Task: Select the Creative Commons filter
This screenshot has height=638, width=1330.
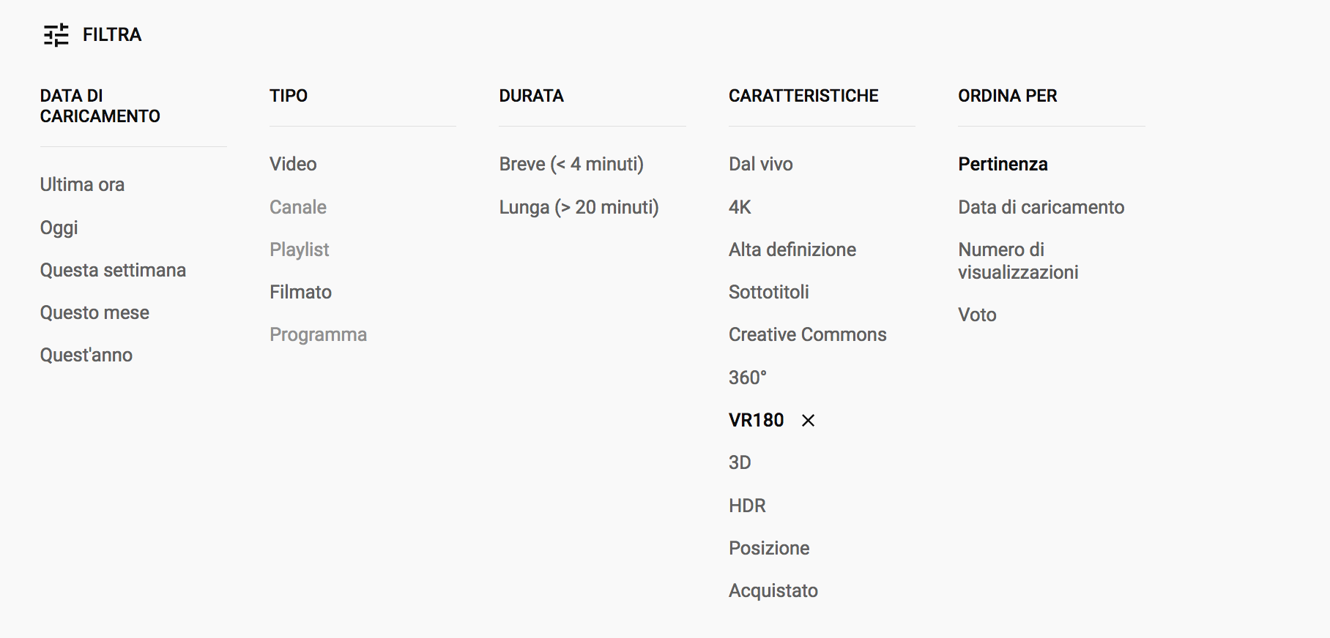Action: [x=807, y=334]
